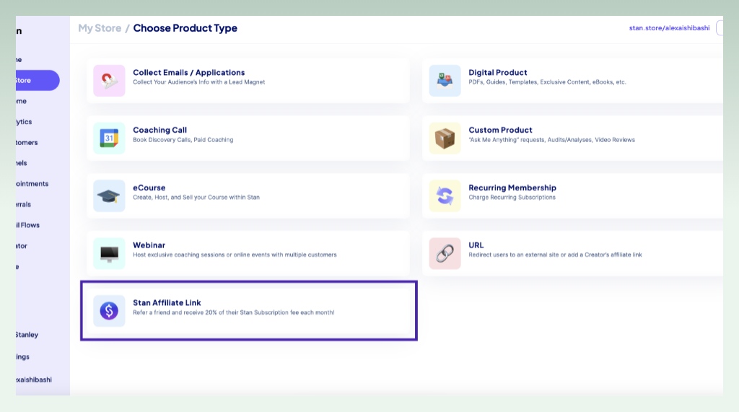Image resolution: width=739 pixels, height=412 pixels.
Task: Open Customers in the sidebar
Action: point(27,142)
